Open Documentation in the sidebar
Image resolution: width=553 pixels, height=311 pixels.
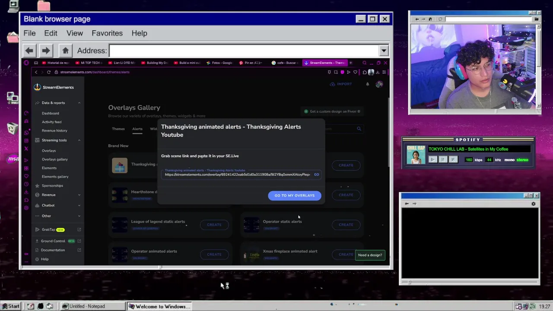click(x=53, y=250)
